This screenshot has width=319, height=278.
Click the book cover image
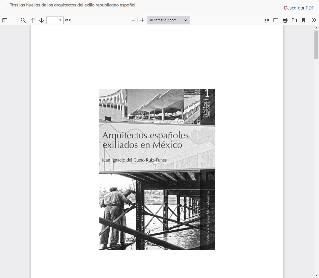pos(157,170)
